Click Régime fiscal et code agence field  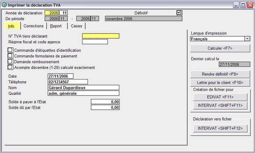(x=95, y=42)
